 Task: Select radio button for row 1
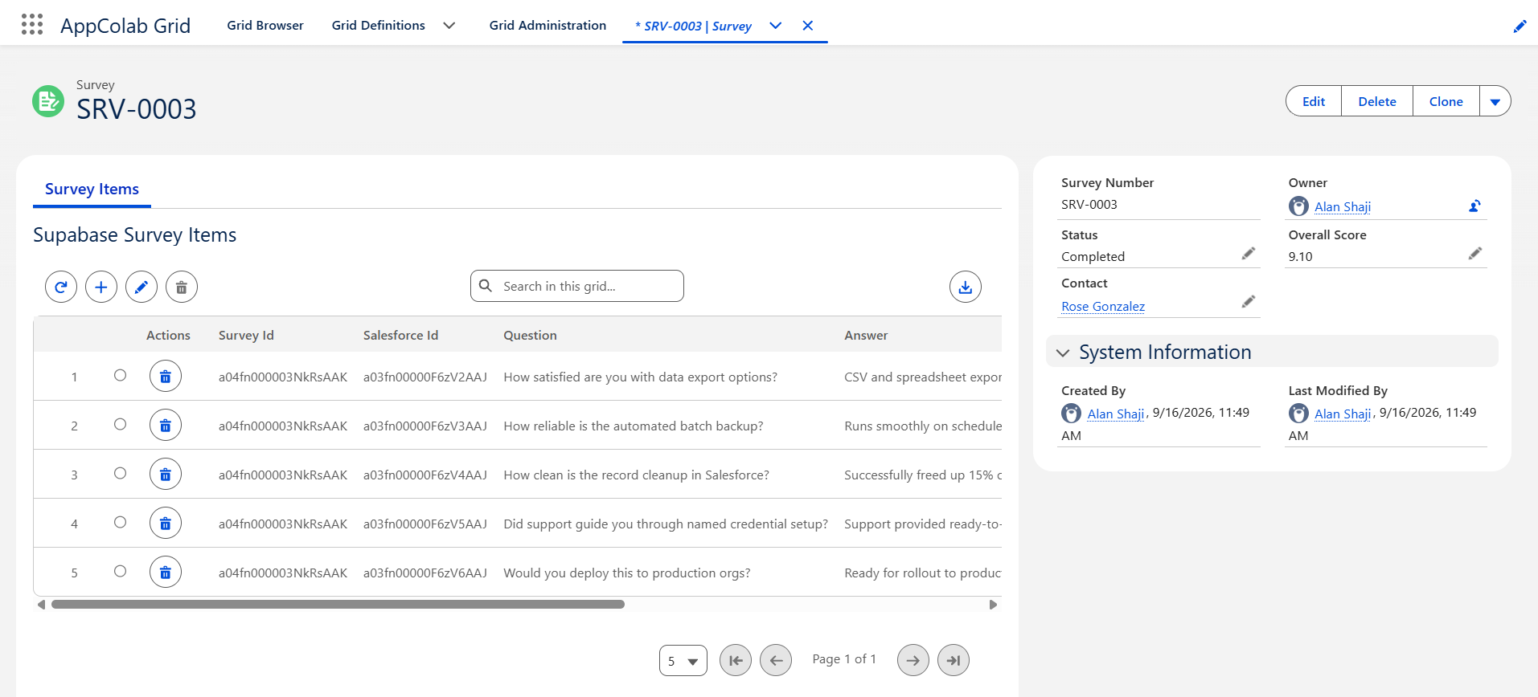(120, 375)
